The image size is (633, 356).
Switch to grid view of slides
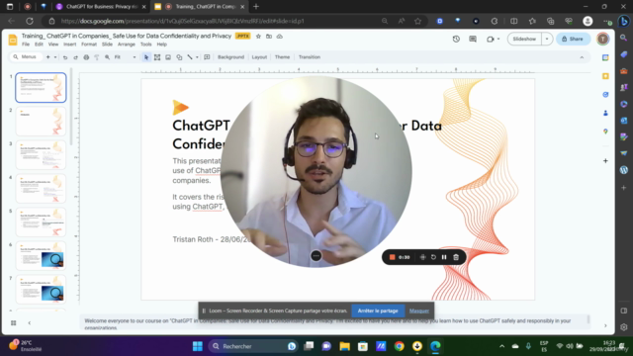tap(13, 323)
